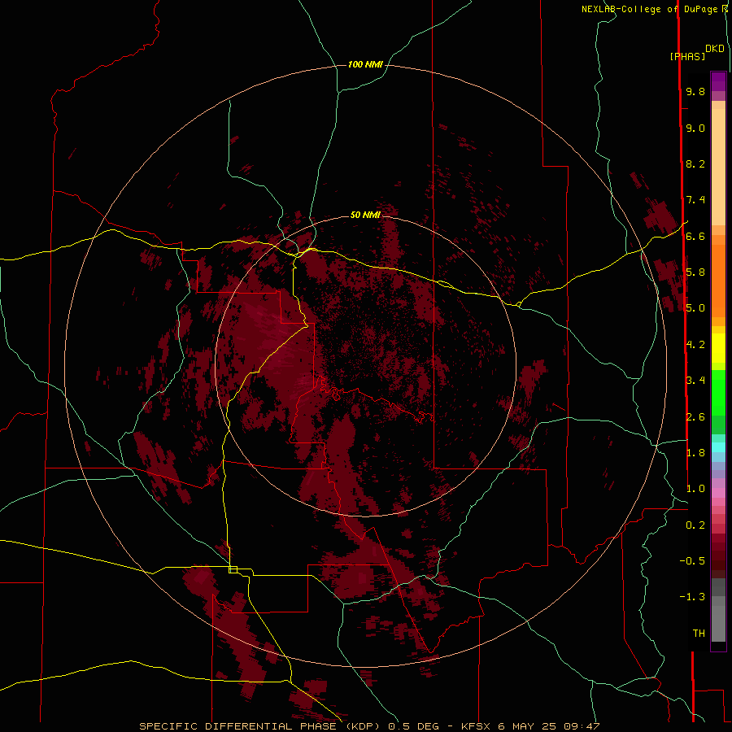The height and width of the screenshot is (732, 732).
Task: Pick the dark red band on the color scale
Action: [718, 556]
